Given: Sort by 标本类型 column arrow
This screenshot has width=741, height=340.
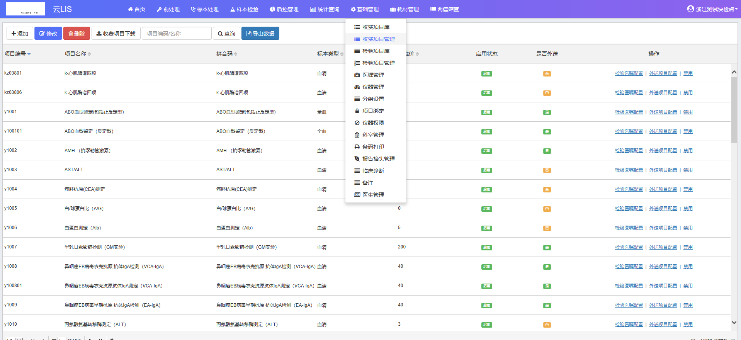Looking at the screenshot, I should [342, 54].
